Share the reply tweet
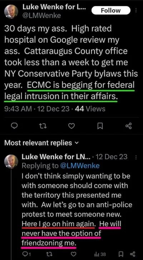 133,254
